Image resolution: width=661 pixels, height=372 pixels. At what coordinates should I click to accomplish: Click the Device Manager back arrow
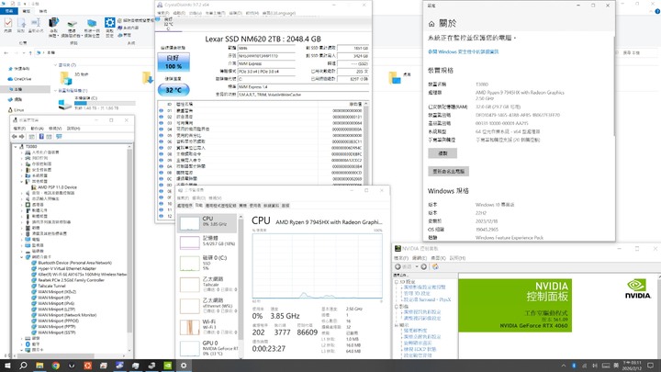(6, 137)
